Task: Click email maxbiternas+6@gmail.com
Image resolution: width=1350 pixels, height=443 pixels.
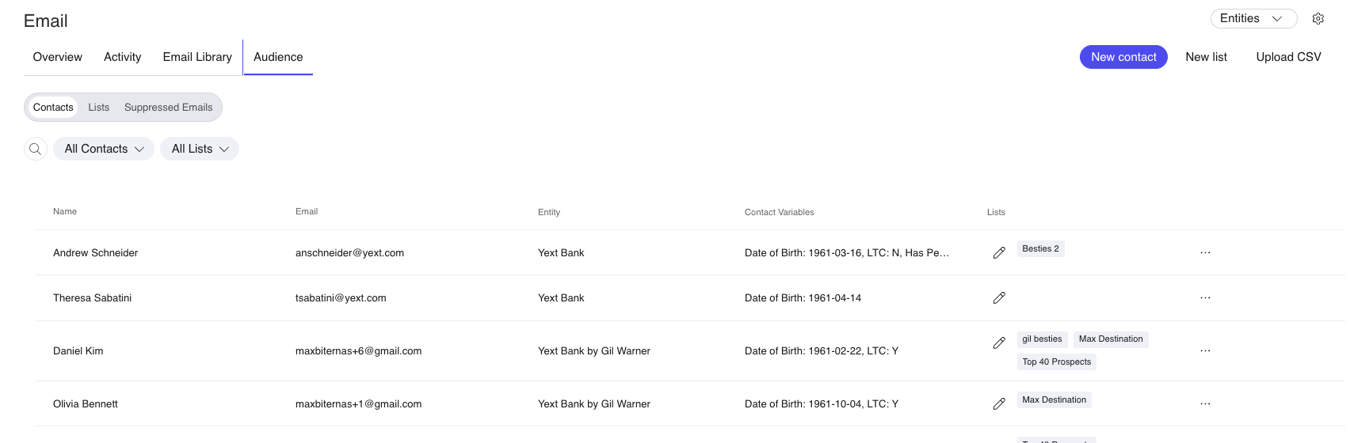Action: [358, 351]
